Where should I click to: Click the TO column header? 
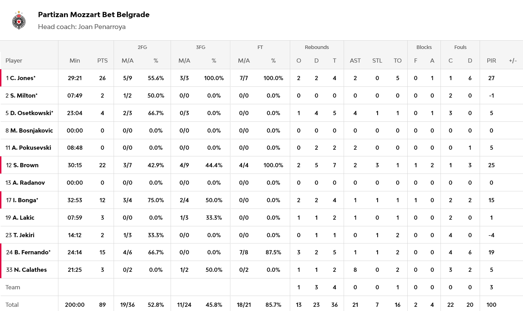pyautogui.click(x=397, y=61)
